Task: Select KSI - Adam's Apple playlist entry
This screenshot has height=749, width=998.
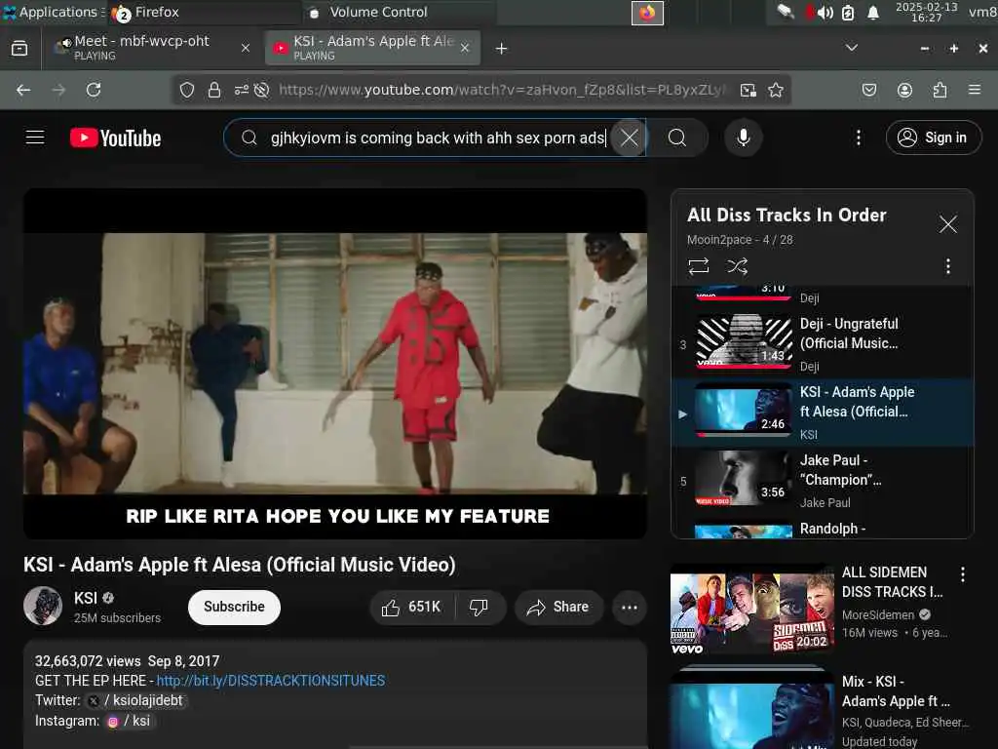Action: pos(823,413)
